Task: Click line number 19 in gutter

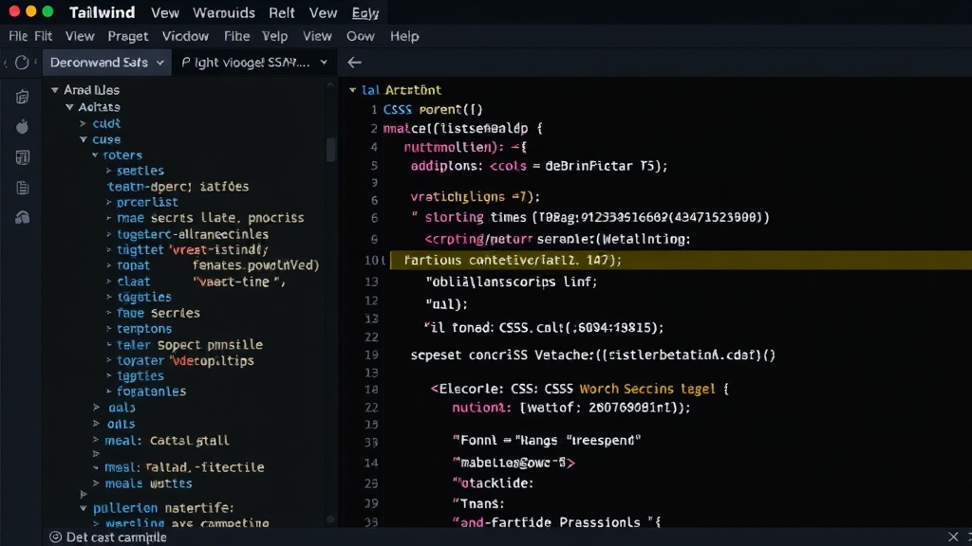Action: pyautogui.click(x=371, y=355)
